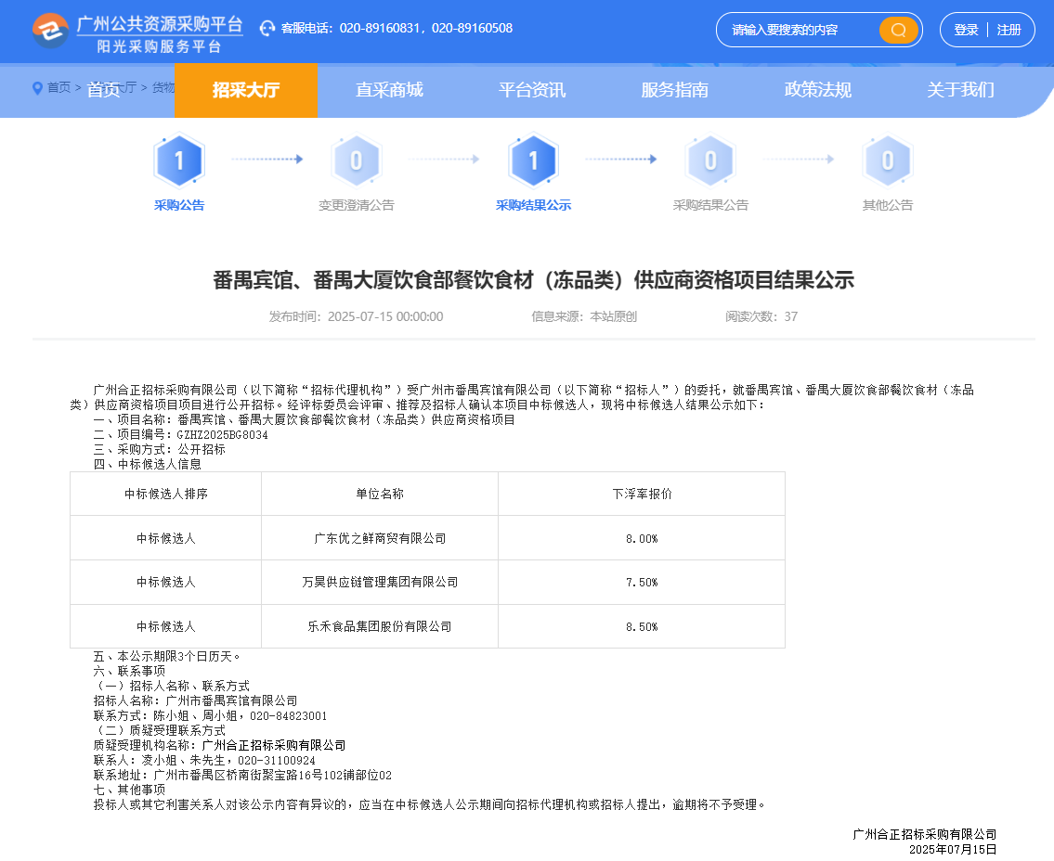Select the 采购结果公告 hexagon step icon
Viewport: 1054px width, 861px height.
tap(710, 161)
